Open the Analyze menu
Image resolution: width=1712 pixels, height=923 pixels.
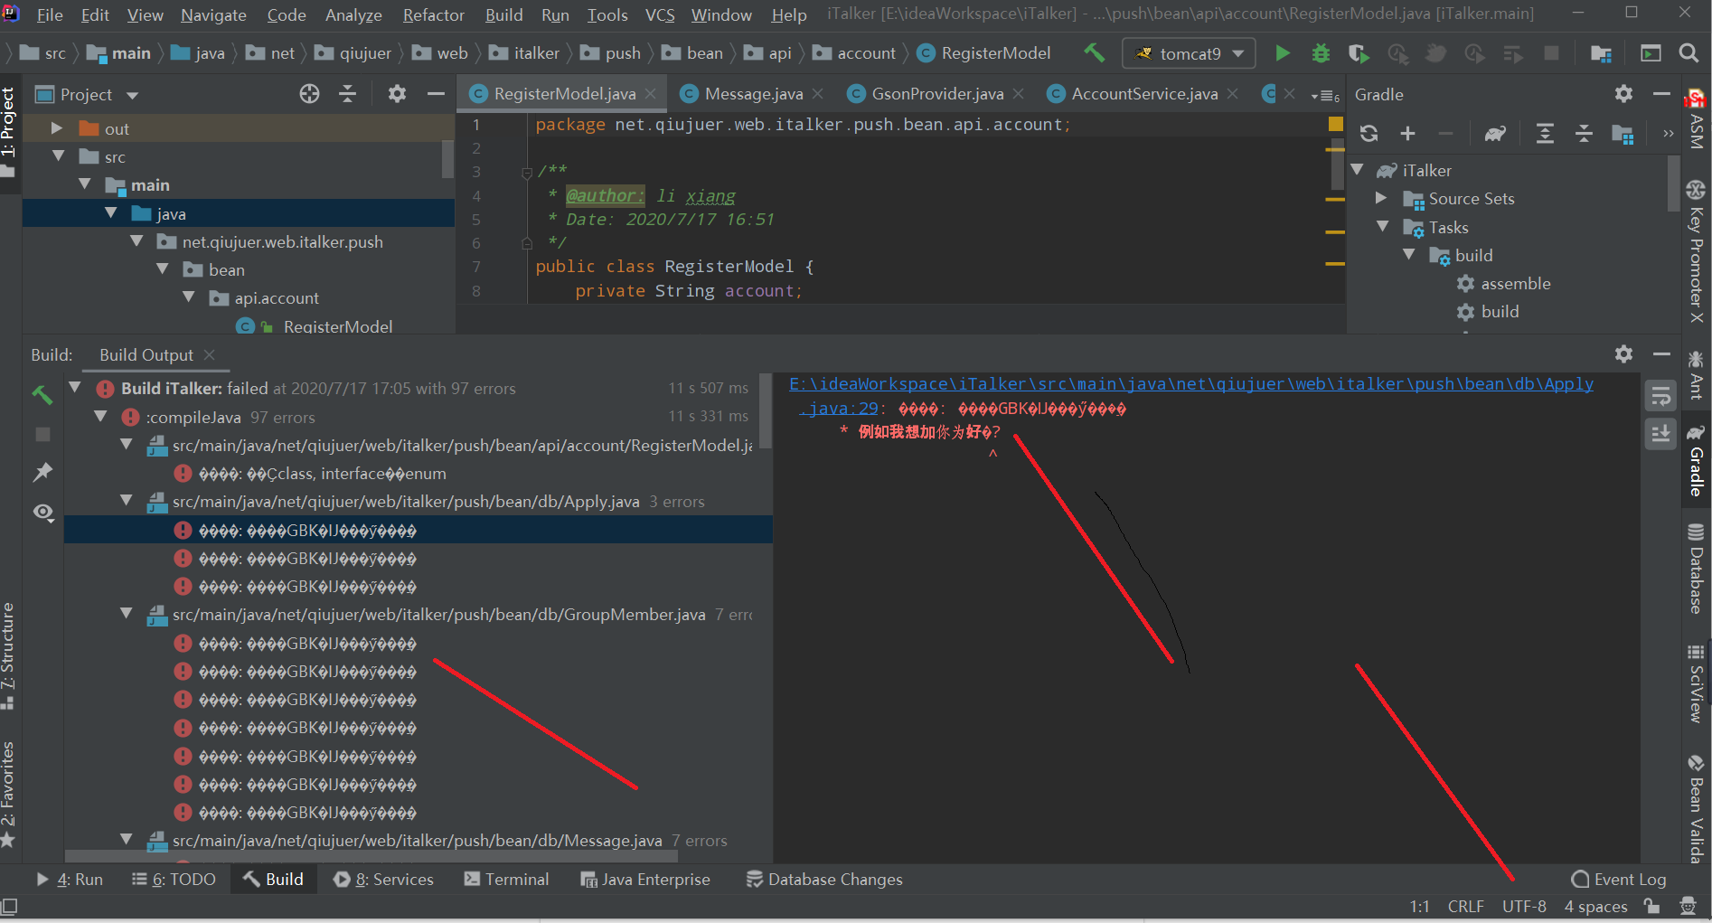tap(353, 14)
